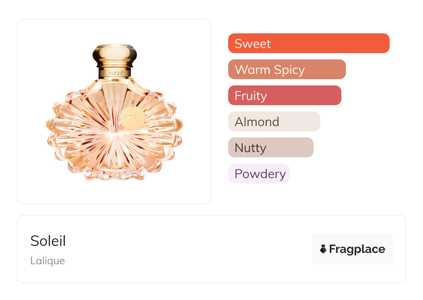Click the Sweet accord bar
Screen dimensions: 423x300
[308, 43]
